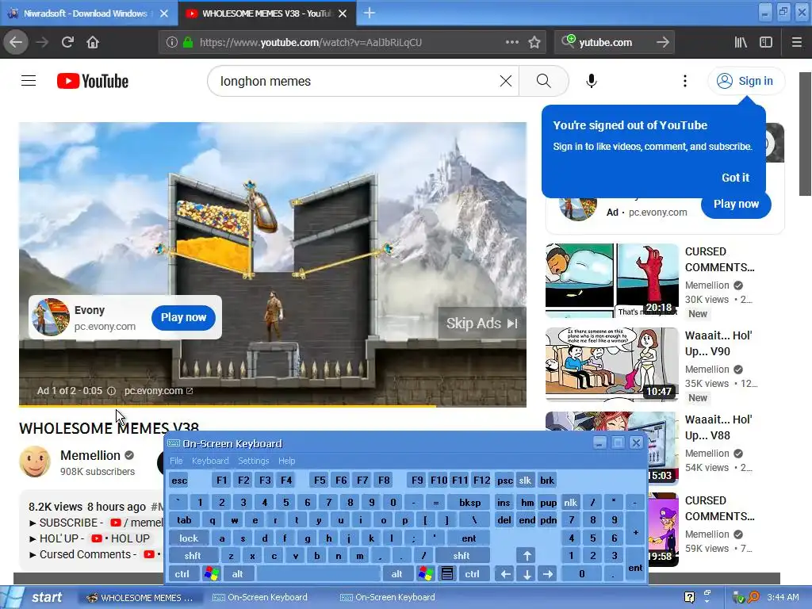Open Help menu in On-Screen Keyboard
This screenshot has height=609, width=812.
[x=286, y=461]
